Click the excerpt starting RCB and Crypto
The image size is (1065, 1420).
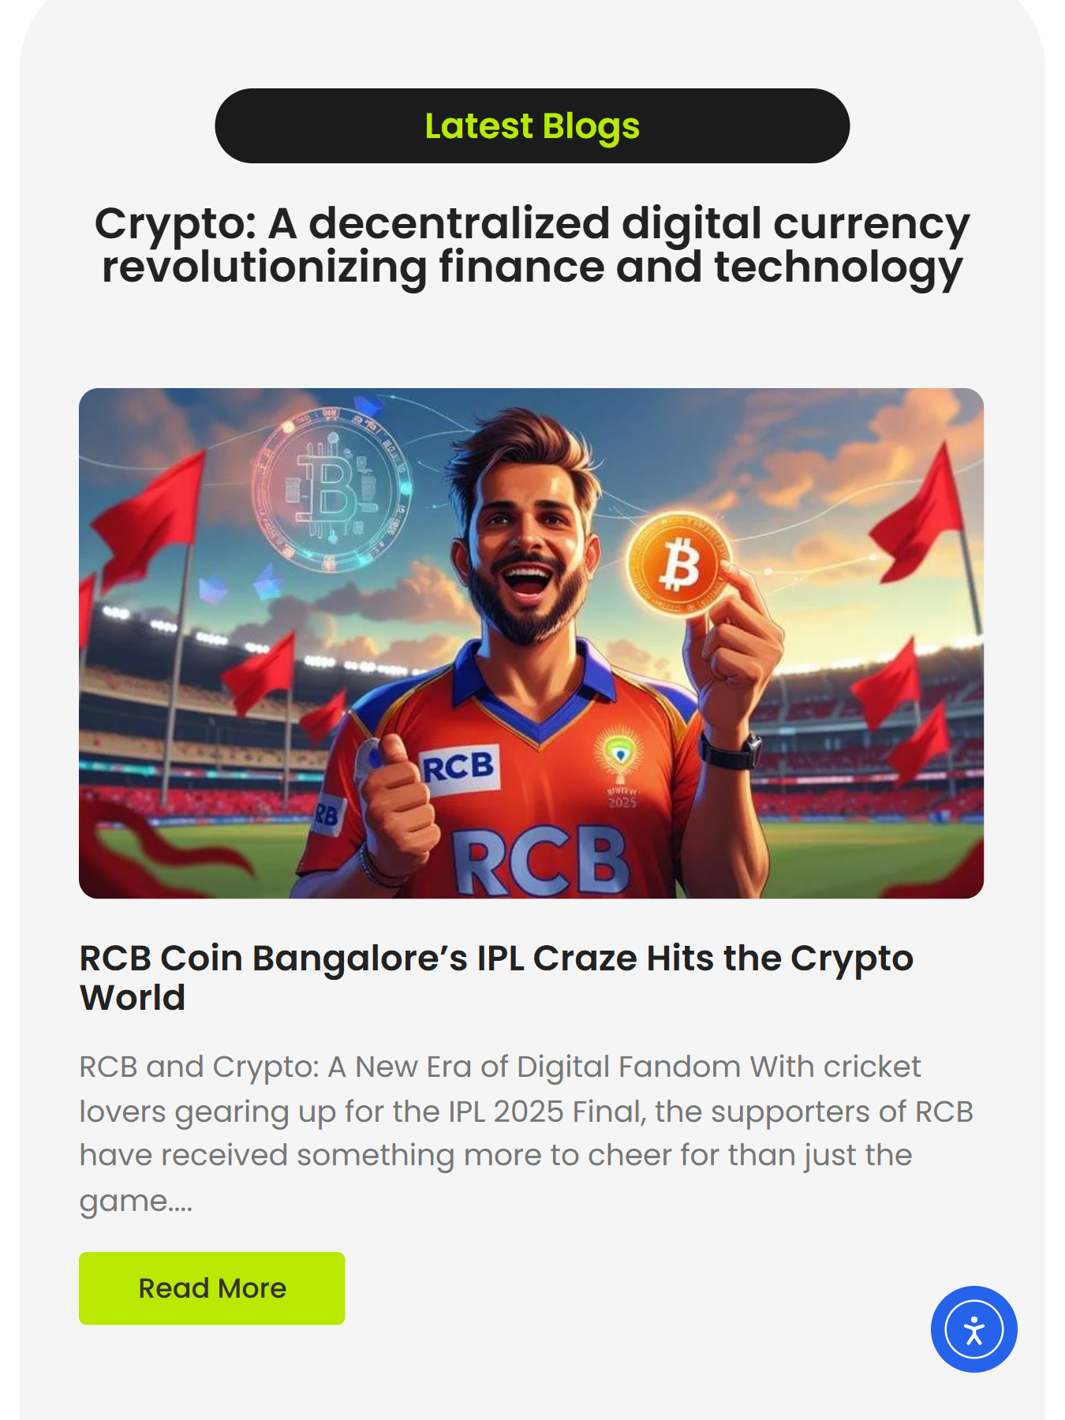526,1134
